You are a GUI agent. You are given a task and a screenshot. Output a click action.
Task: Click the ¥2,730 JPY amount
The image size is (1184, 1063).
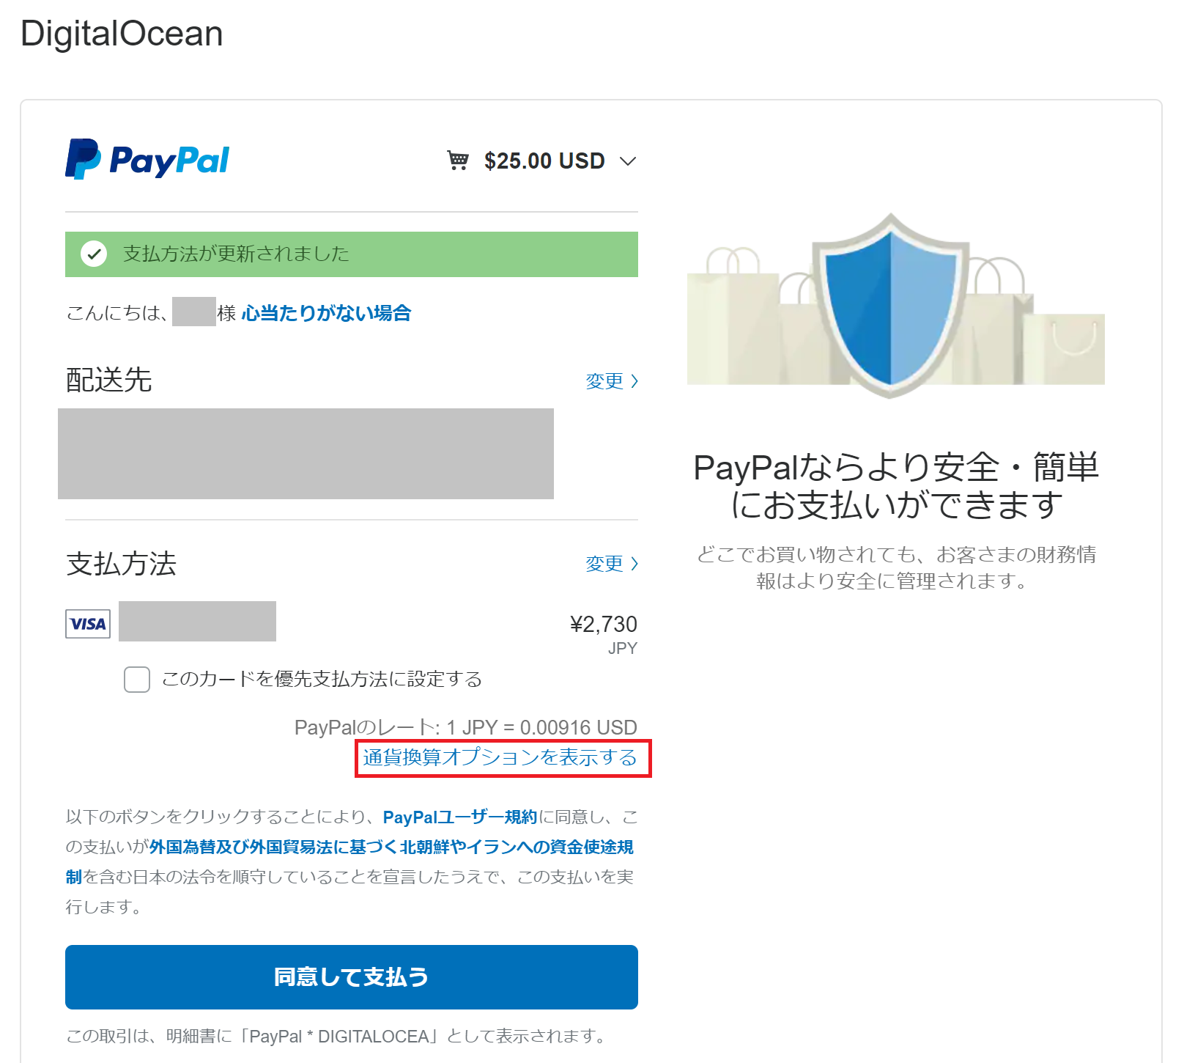603,625
